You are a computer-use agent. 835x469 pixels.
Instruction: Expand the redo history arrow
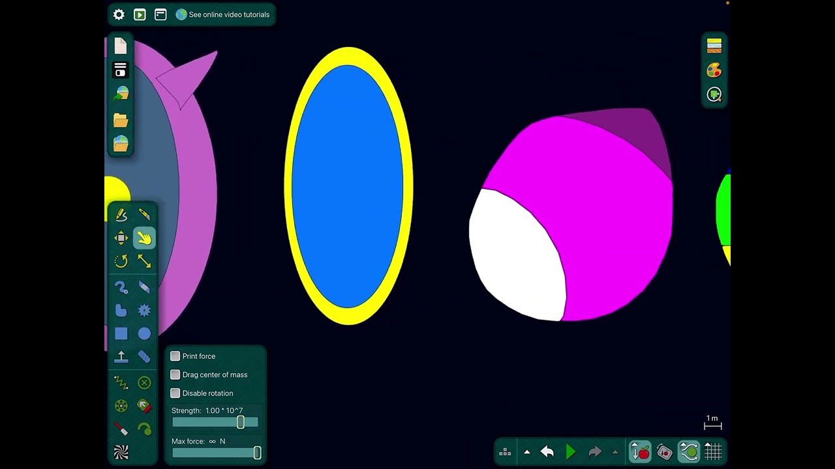(615, 452)
